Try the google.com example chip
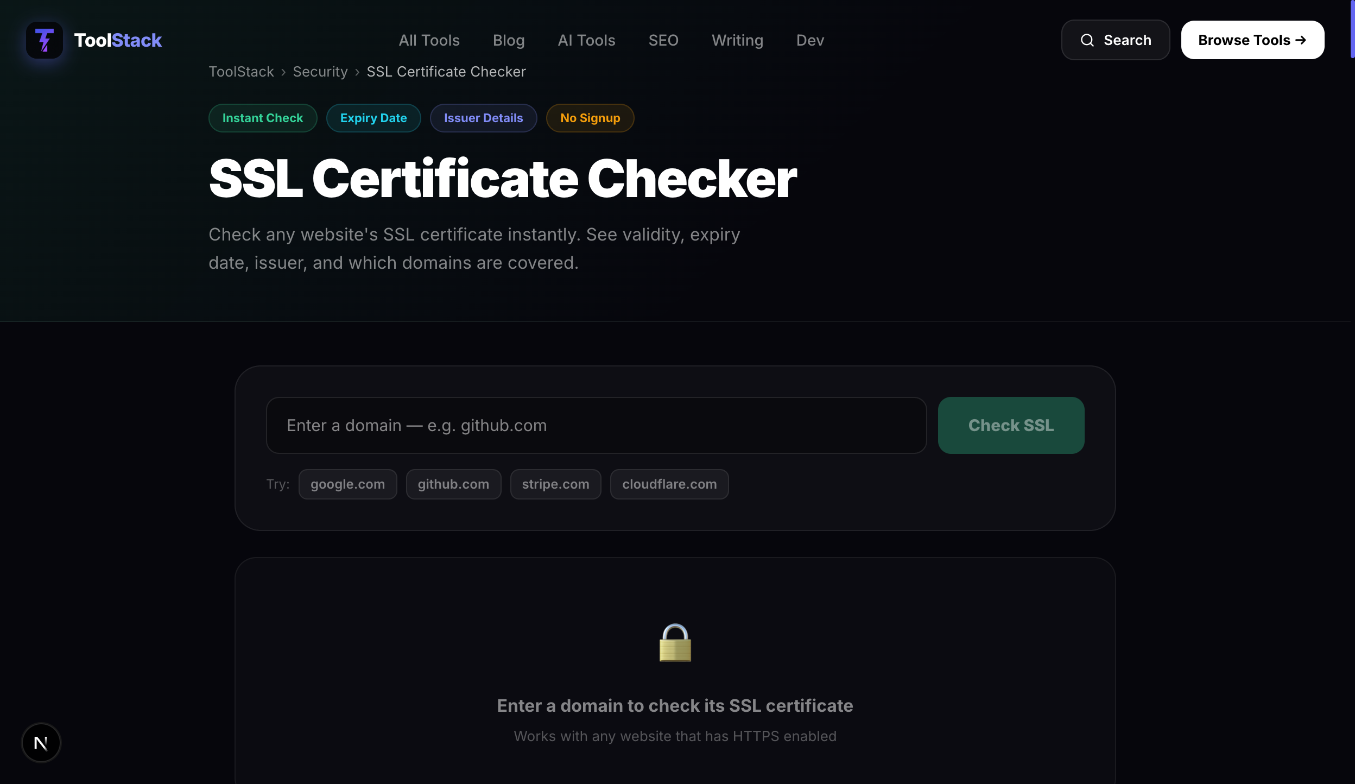1355x784 pixels. (x=347, y=484)
